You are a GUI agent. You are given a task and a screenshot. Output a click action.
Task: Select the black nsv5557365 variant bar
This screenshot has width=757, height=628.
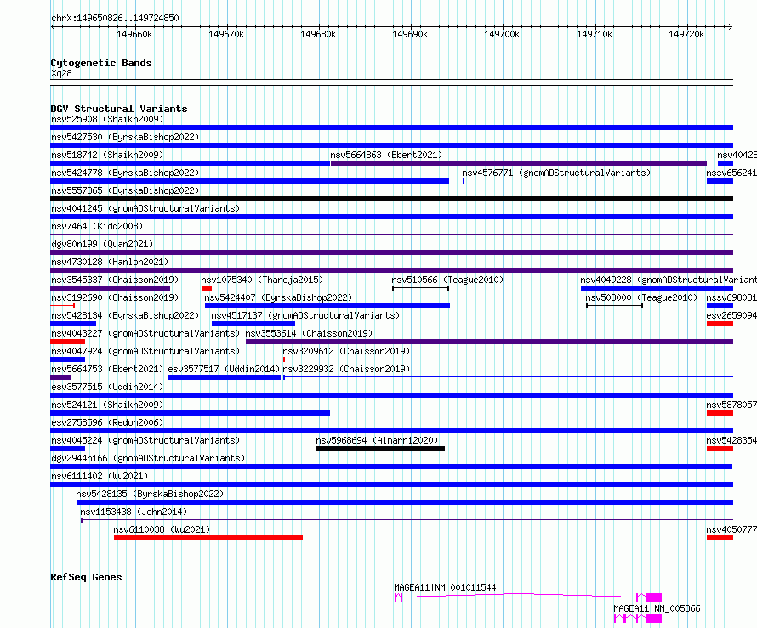point(391,199)
